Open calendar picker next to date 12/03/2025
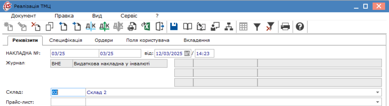389x106 pixels. click(187, 53)
